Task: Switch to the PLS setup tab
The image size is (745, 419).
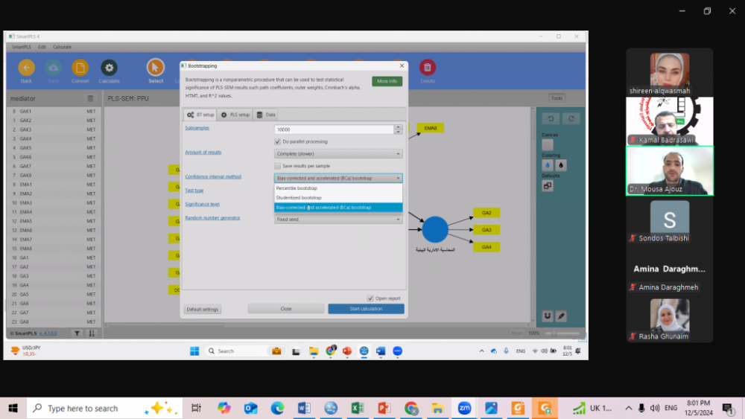Action: pos(235,115)
